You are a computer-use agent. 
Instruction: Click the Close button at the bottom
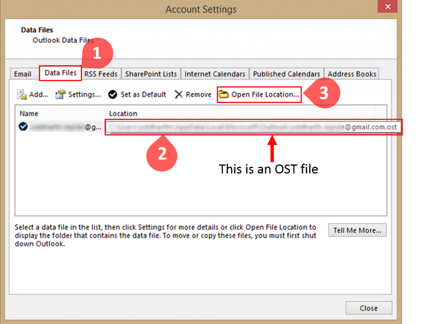click(369, 308)
